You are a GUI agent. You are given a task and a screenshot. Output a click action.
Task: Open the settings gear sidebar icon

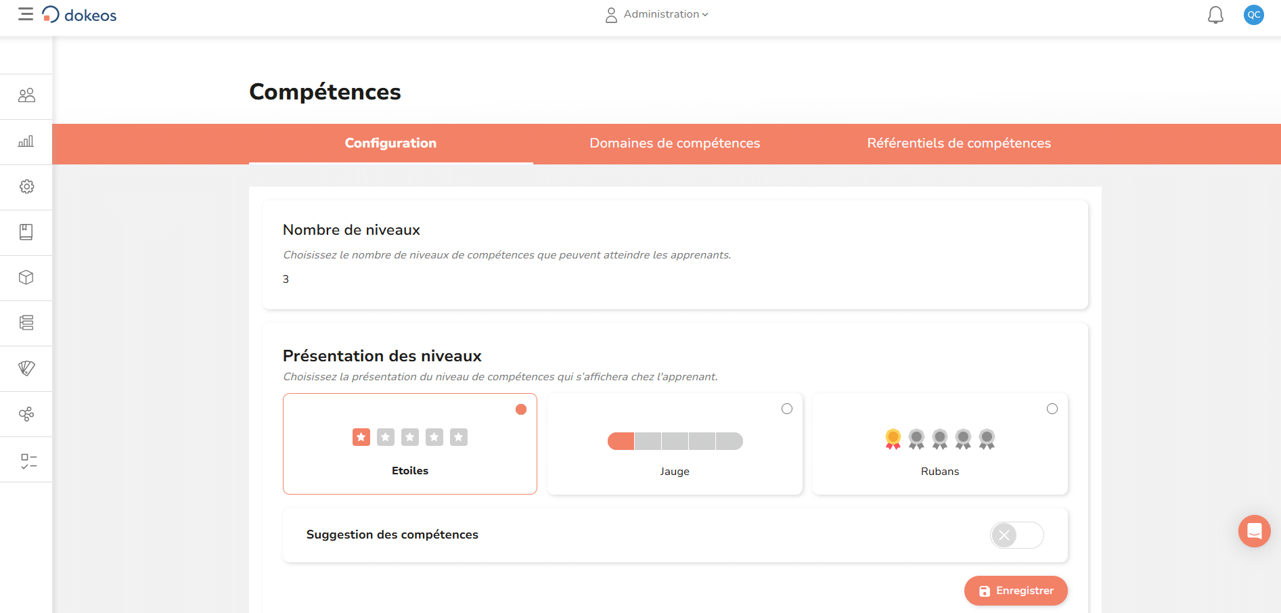(x=26, y=187)
